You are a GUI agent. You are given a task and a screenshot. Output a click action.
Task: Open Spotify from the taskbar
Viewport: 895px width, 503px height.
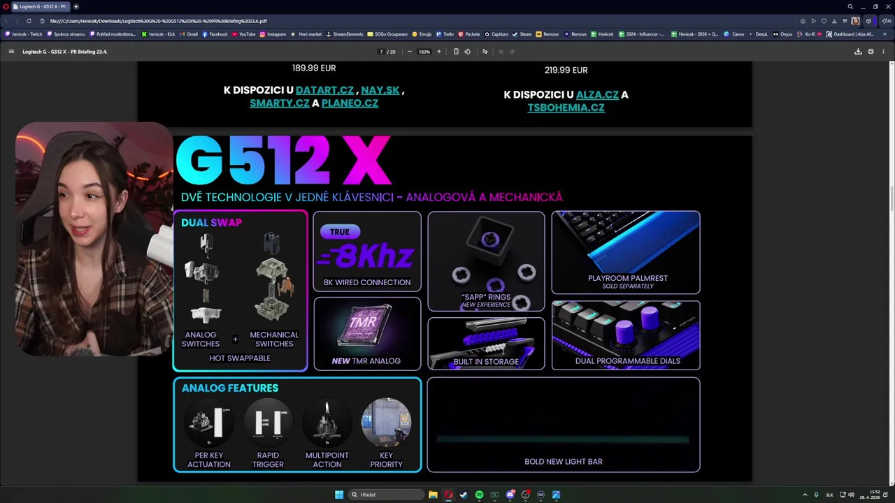[x=479, y=495]
